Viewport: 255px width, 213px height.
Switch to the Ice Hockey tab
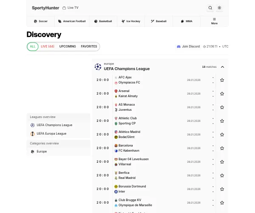130,21
